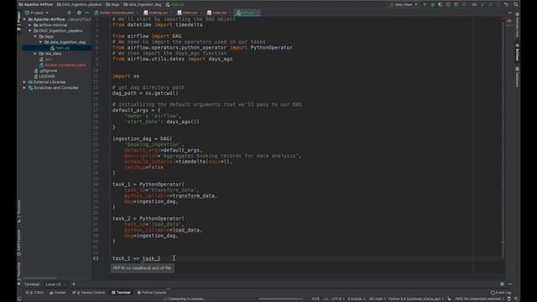Click the Profile run icon in toolbar
The image size is (537, 302).
[x=448, y=5]
